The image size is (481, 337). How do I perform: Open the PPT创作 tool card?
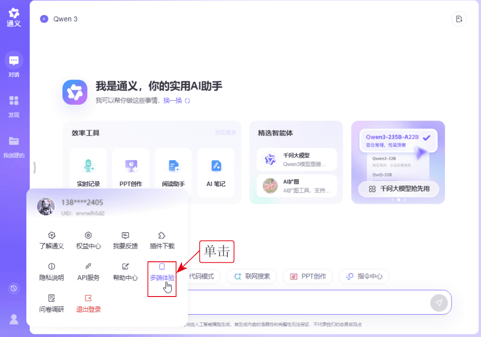(131, 172)
